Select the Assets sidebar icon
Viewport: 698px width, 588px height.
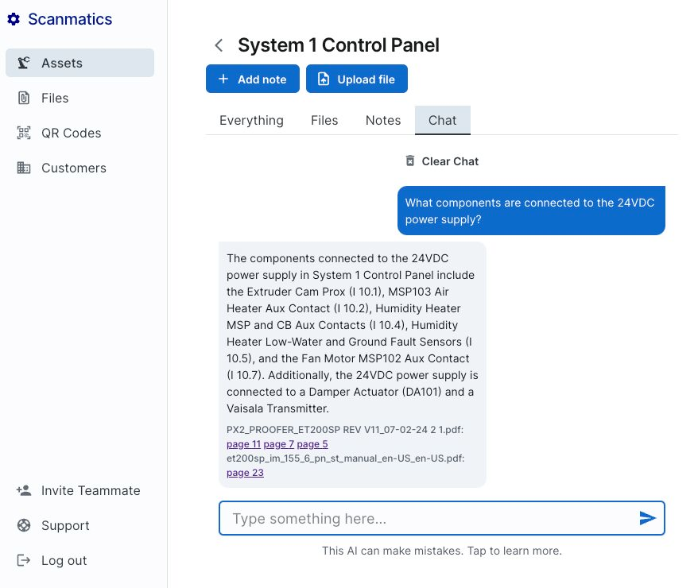(25, 63)
